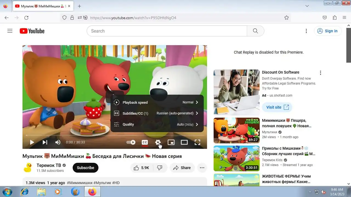This screenshot has width=351, height=197.
Task: Switch to theater mode
Action: pos(184,142)
